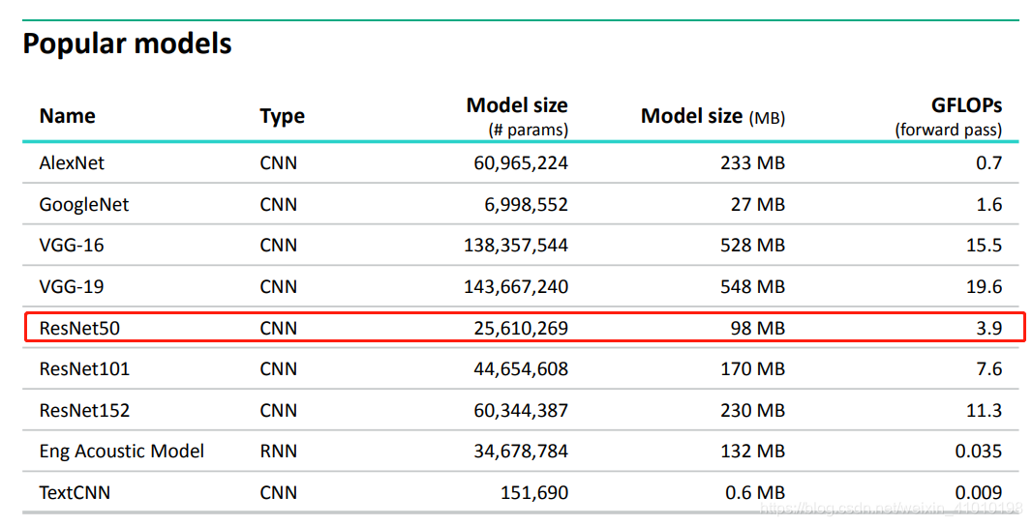Click the parameter count '34,678,784'
The height and width of the screenshot is (526, 1032).
coord(521,452)
